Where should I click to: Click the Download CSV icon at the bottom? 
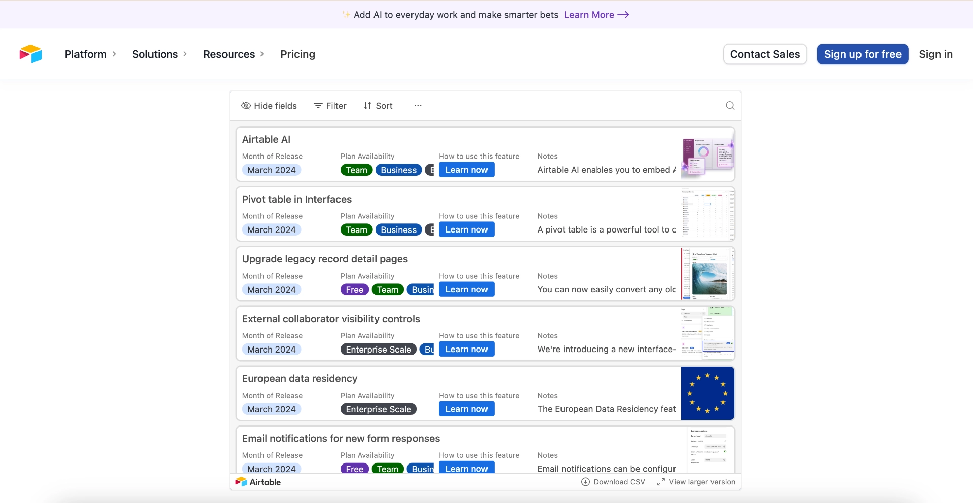(x=586, y=482)
